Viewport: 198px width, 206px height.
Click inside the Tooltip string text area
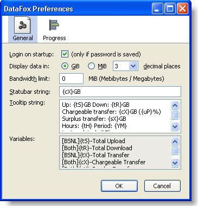(x=115, y=116)
